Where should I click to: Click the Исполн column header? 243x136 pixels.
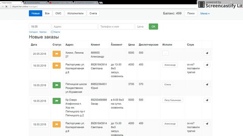tap(167, 45)
